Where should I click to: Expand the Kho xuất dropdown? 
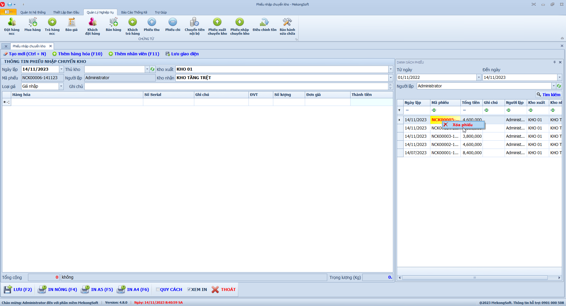[x=391, y=69]
